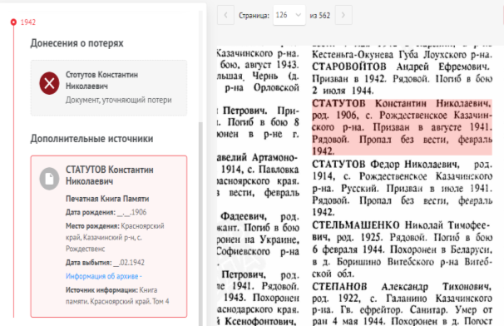Screen dimensions: 504x326
Task: Go to next page with right arrow
Action: (x=343, y=15)
